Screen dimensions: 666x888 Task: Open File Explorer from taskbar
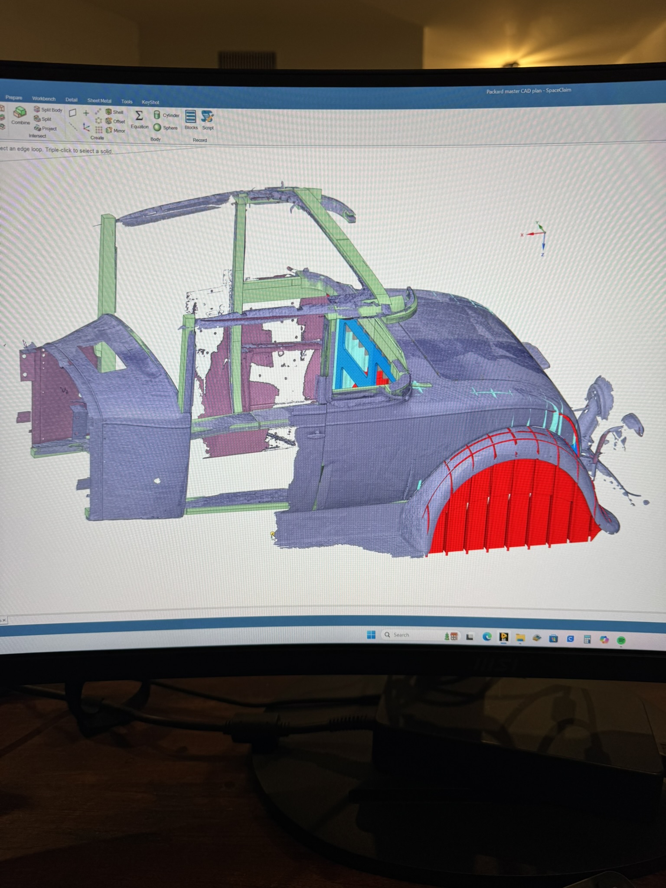tap(520, 637)
